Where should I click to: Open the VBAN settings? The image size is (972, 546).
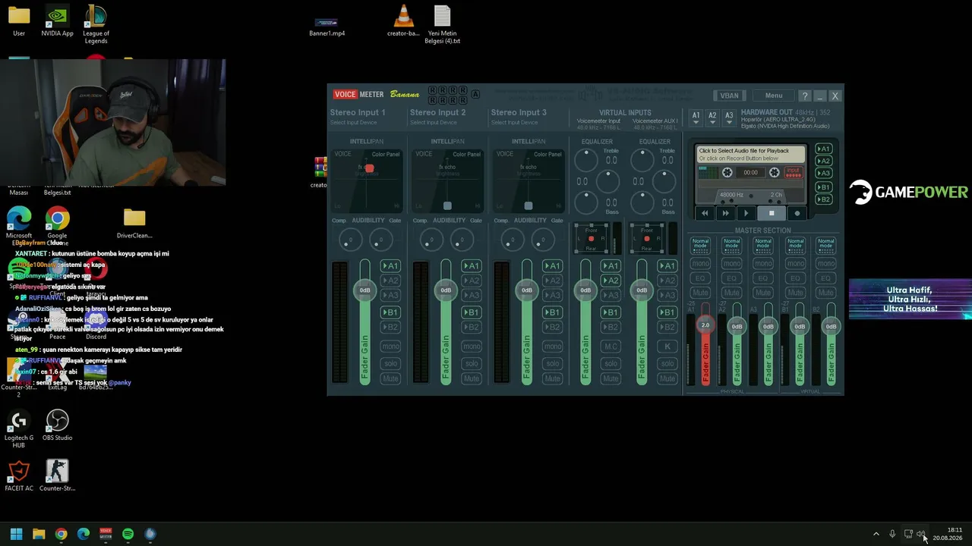click(x=729, y=96)
